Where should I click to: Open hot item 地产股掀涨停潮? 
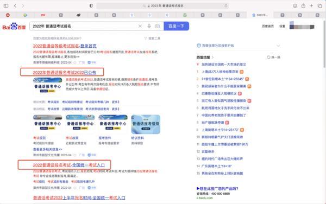click(x=212, y=123)
